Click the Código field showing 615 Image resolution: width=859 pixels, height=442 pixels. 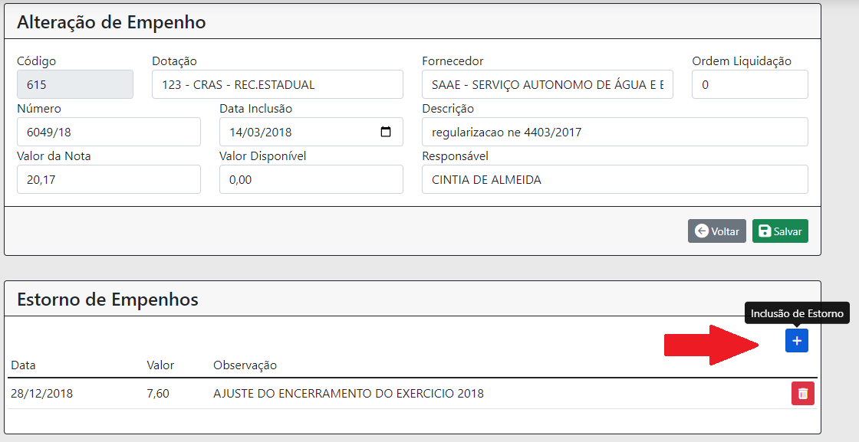pyautogui.click(x=75, y=84)
